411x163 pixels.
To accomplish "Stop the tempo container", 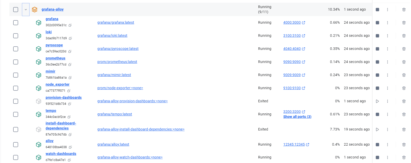I will point(377,114).
